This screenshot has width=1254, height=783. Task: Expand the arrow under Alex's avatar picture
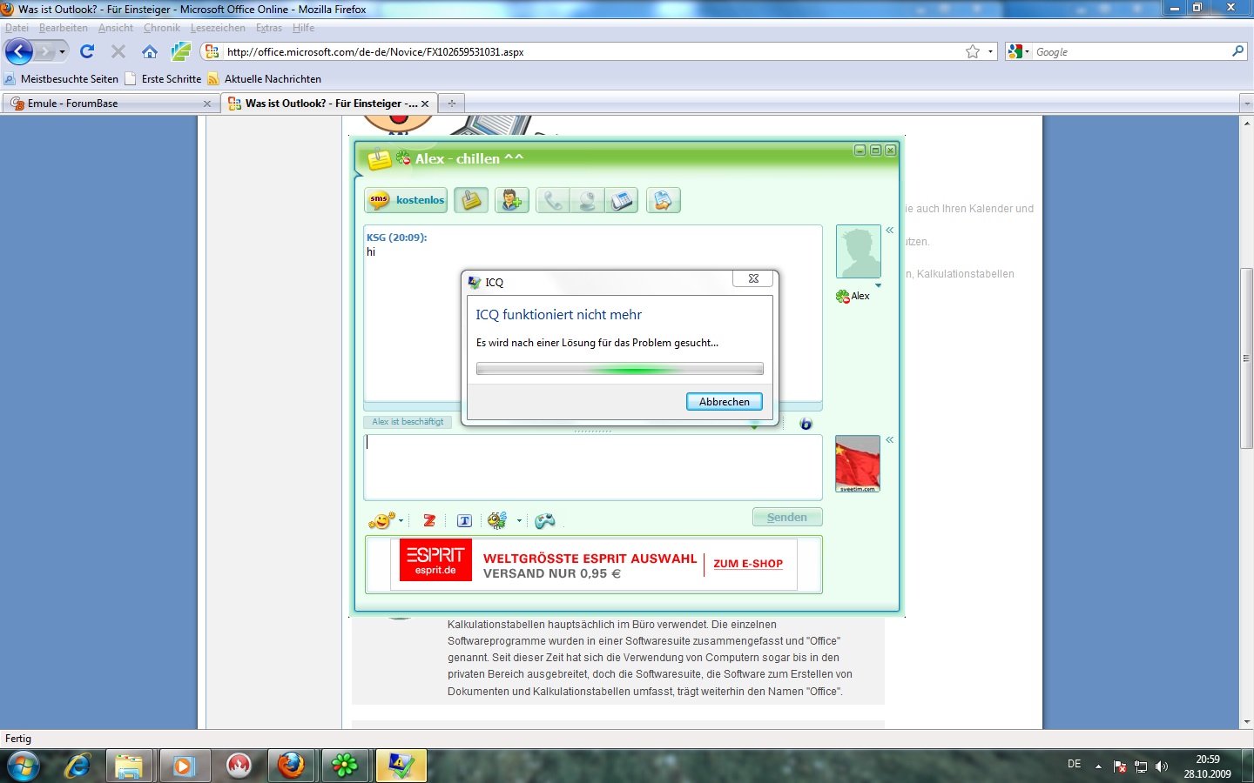click(x=878, y=285)
